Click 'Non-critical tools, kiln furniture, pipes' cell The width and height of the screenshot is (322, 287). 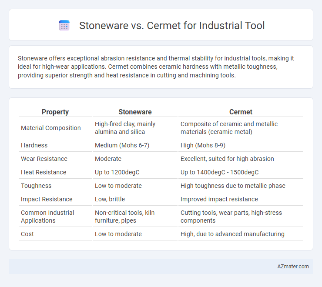click(x=135, y=217)
